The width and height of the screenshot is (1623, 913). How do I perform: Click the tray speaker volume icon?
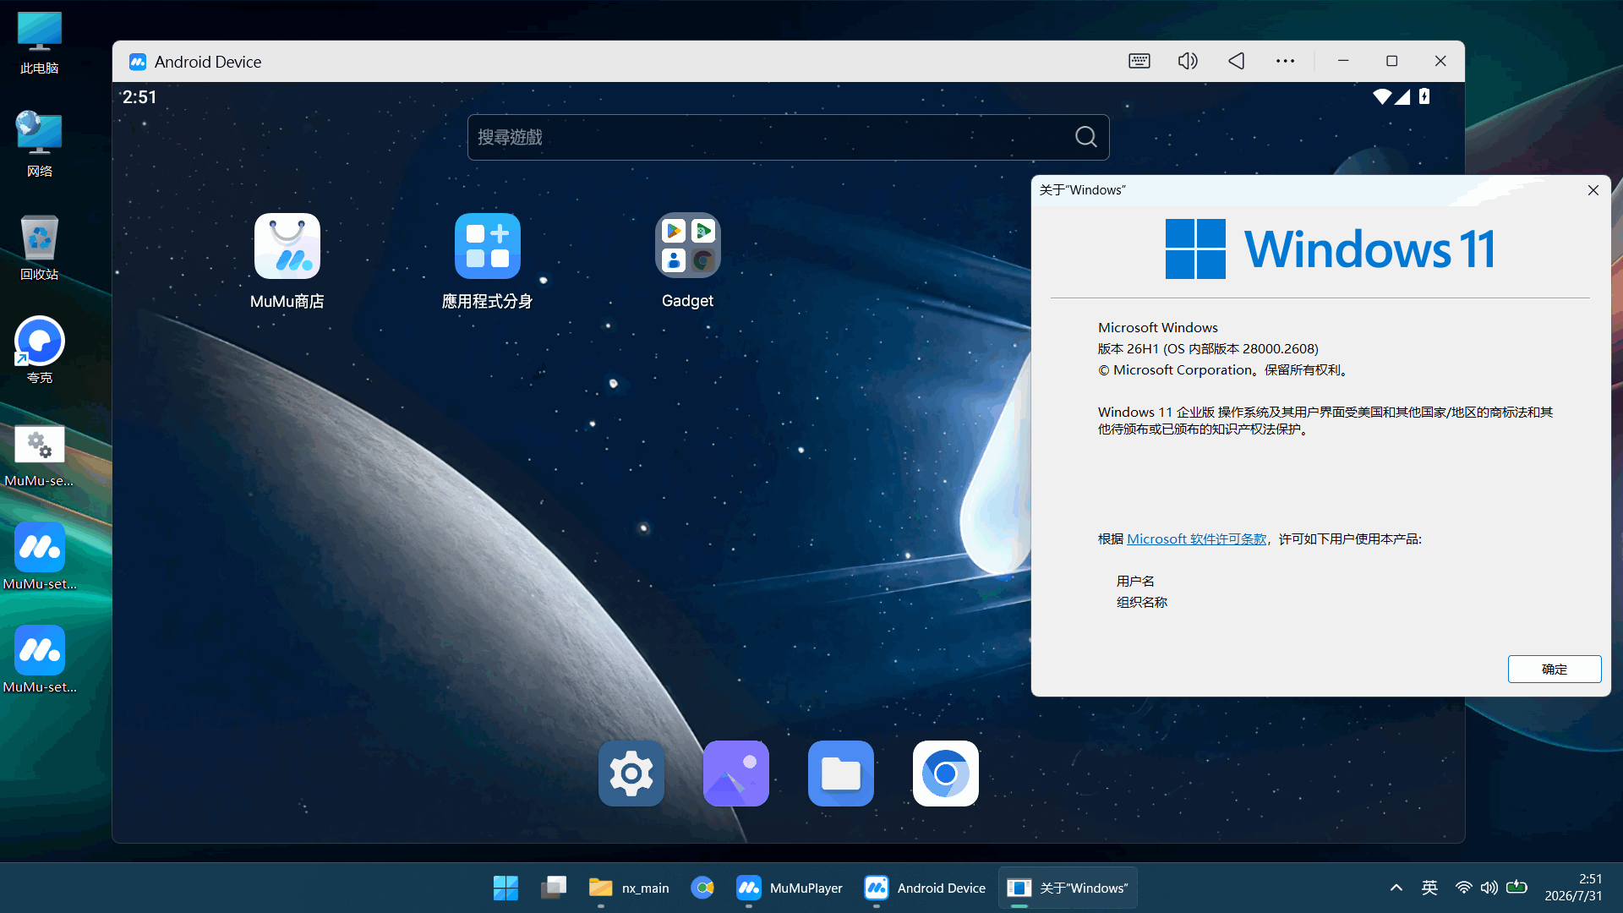click(1489, 888)
